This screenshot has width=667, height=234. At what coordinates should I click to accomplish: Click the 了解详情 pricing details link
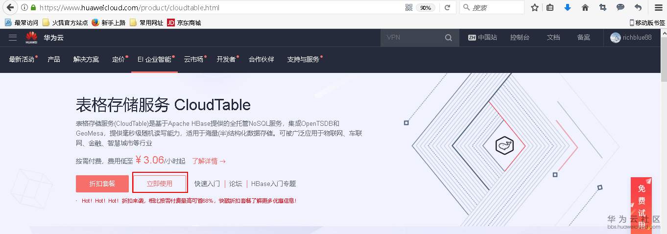[x=209, y=161]
